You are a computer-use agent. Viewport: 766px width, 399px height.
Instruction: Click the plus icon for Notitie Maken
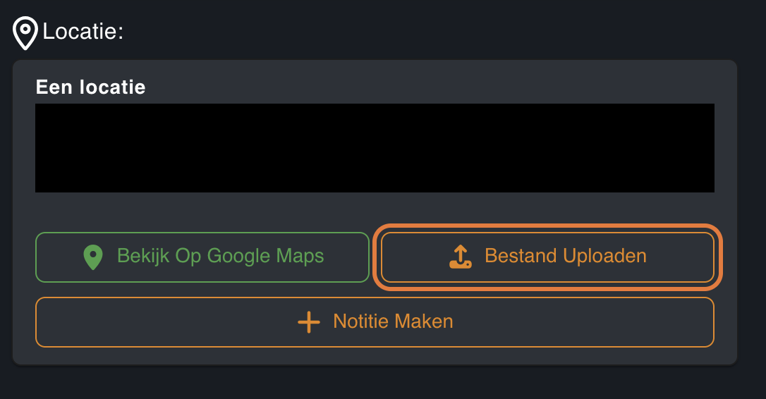pos(308,322)
